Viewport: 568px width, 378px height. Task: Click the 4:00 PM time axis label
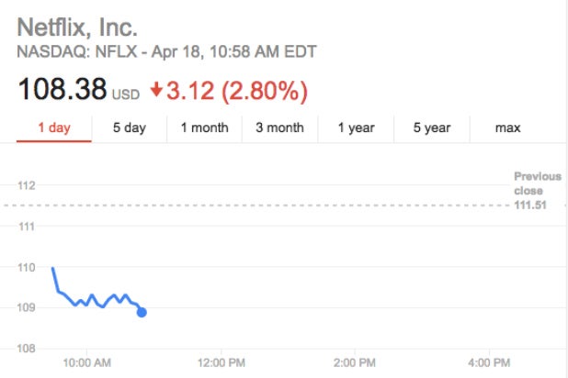[x=489, y=363]
